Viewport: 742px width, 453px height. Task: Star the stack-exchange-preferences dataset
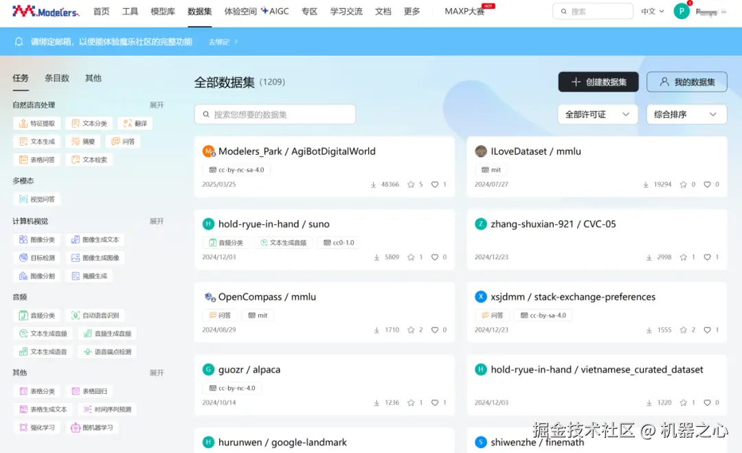click(x=684, y=330)
